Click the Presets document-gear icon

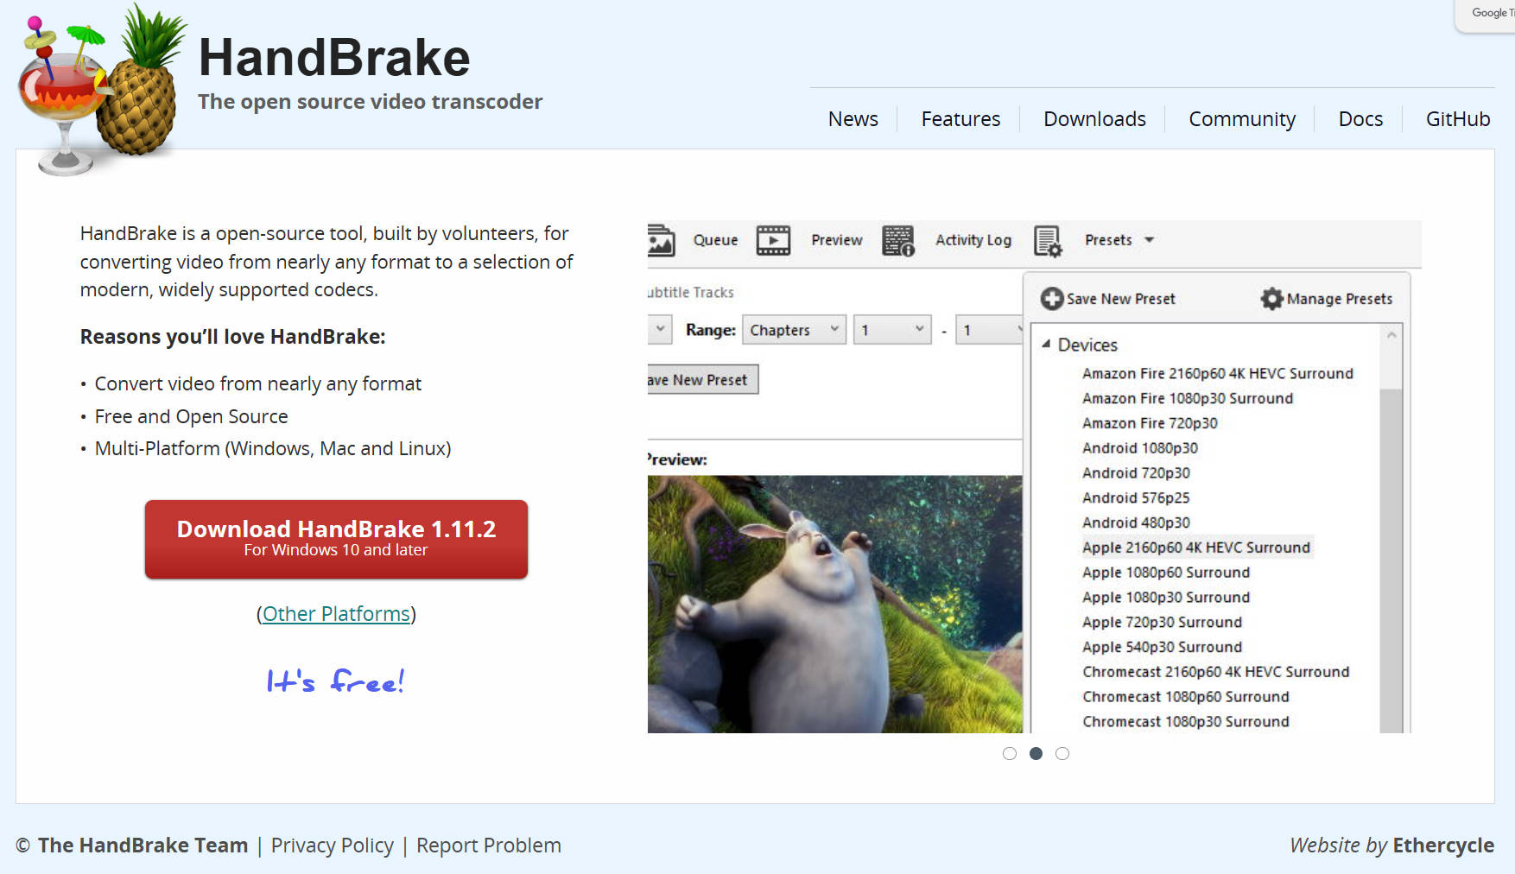[x=1048, y=241]
